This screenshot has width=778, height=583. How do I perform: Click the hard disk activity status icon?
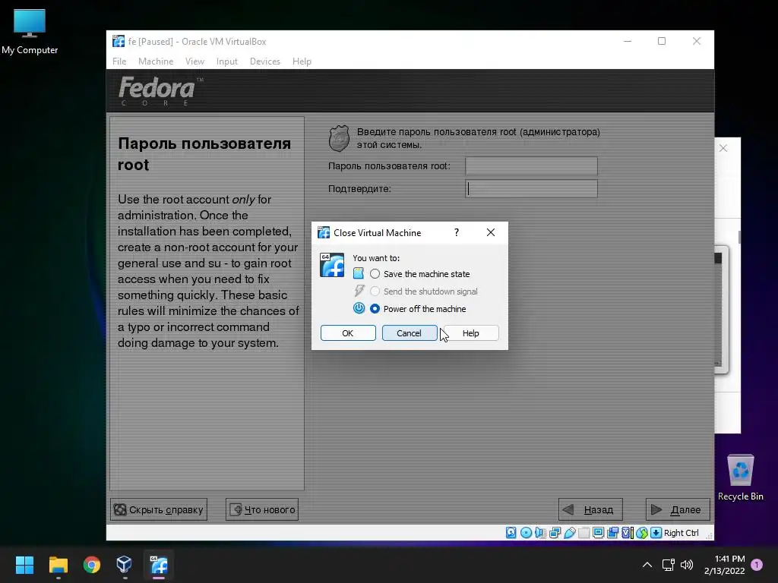tap(511, 533)
